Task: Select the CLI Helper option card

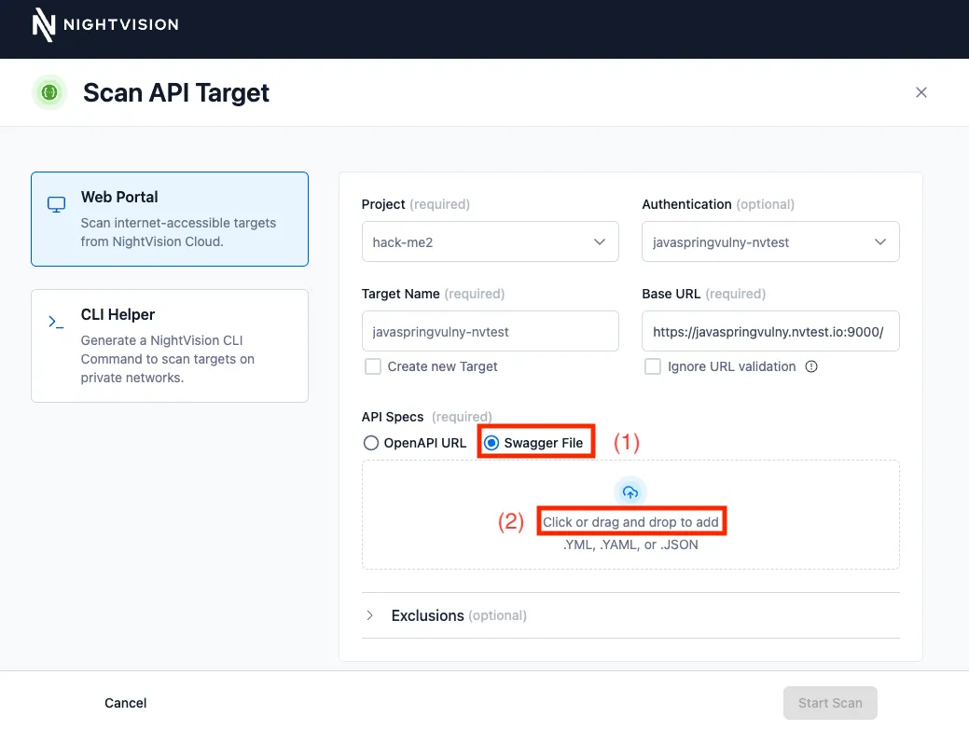Action: point(170,346)
